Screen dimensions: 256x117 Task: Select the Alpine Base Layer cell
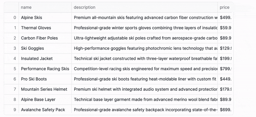pos(45,99)
